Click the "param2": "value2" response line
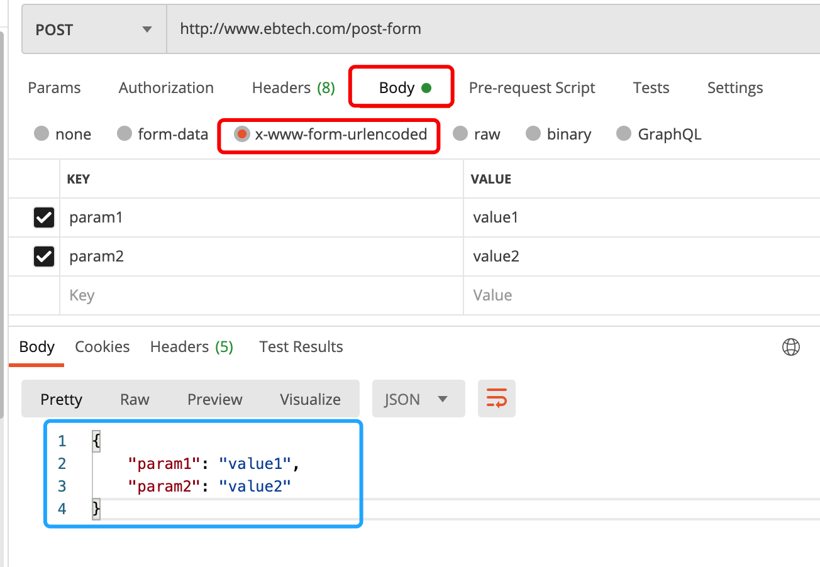Image resolution: width=820 pixels, height=567 pixels. point(209,486)
